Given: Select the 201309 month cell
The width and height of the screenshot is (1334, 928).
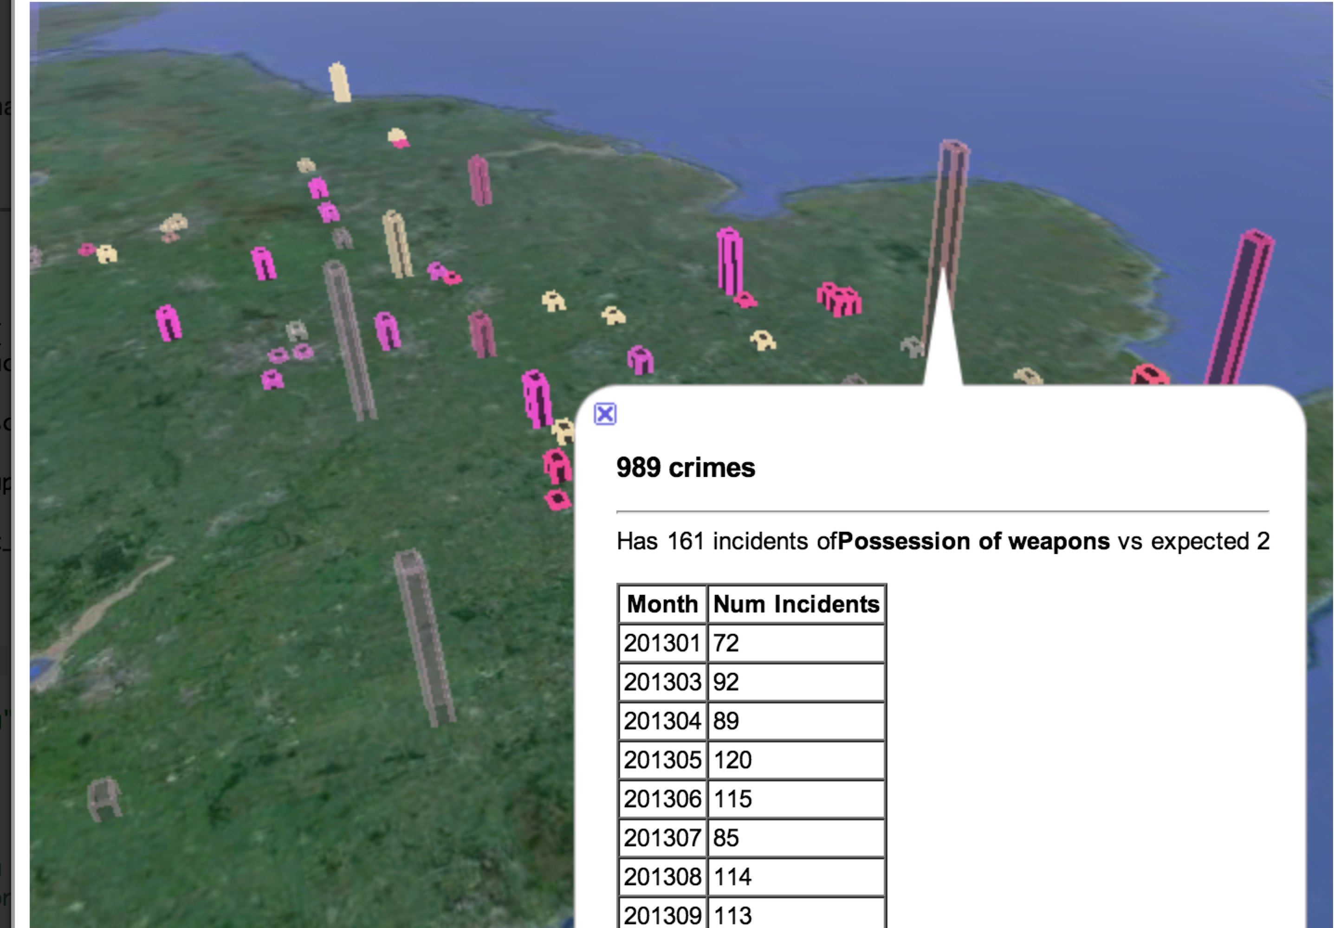Looking at the screenshot, I should (662, 915).
